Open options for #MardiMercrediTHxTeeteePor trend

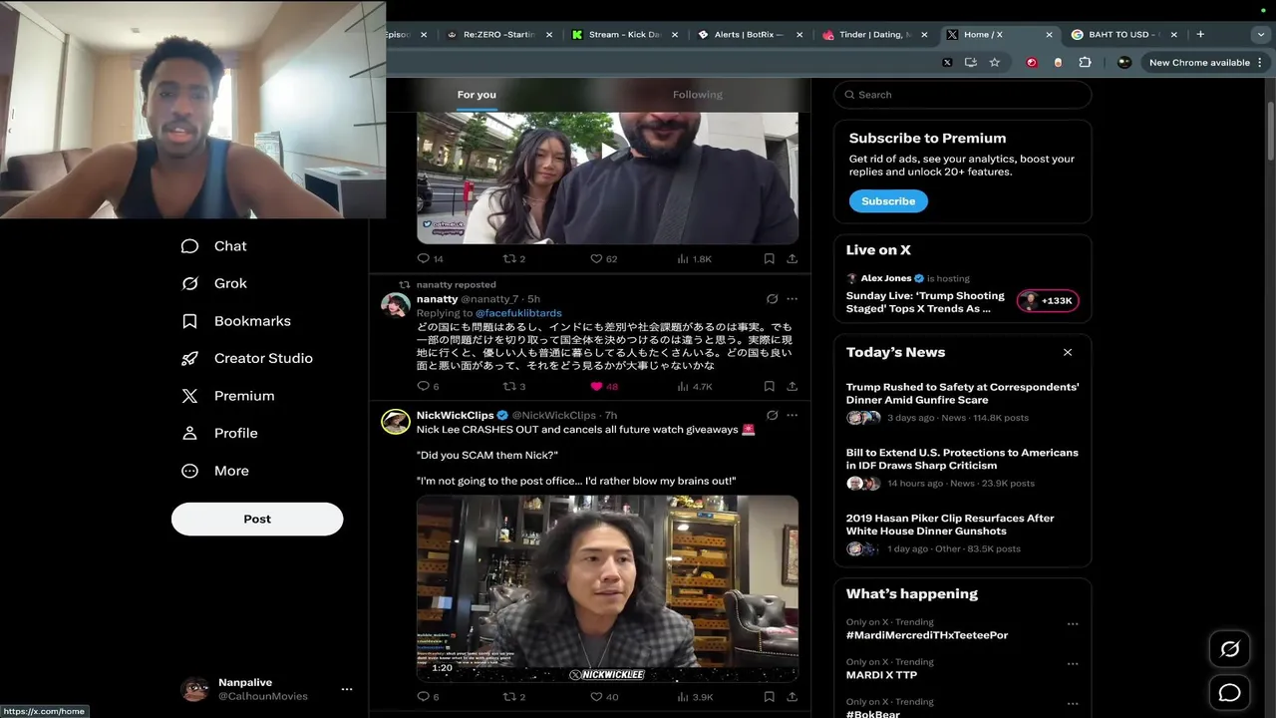(x=1073, y=624)
